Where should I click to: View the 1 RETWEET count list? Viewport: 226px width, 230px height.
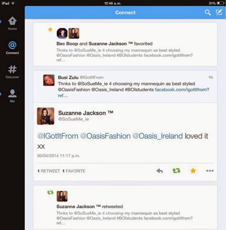click(49, 171)
